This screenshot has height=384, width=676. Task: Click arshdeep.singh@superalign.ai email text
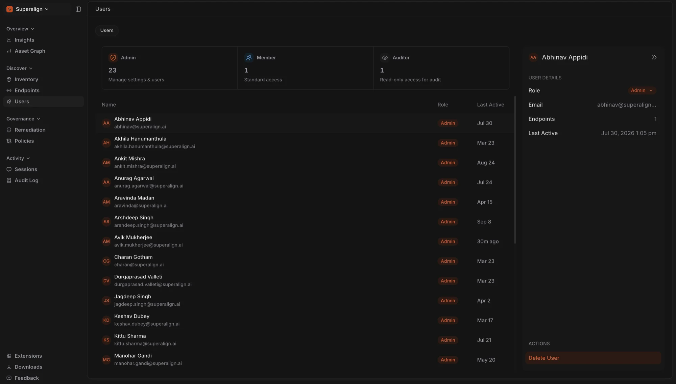(x=149, y=225)
